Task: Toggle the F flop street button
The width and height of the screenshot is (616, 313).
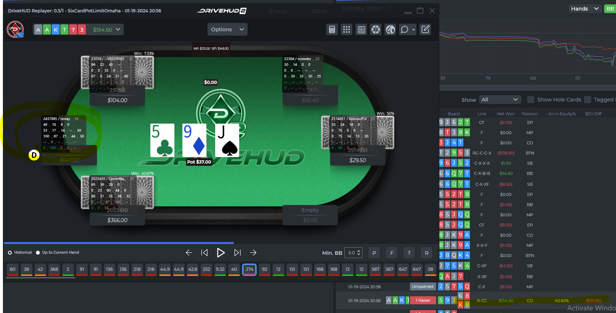Action: tap(392, 253)
